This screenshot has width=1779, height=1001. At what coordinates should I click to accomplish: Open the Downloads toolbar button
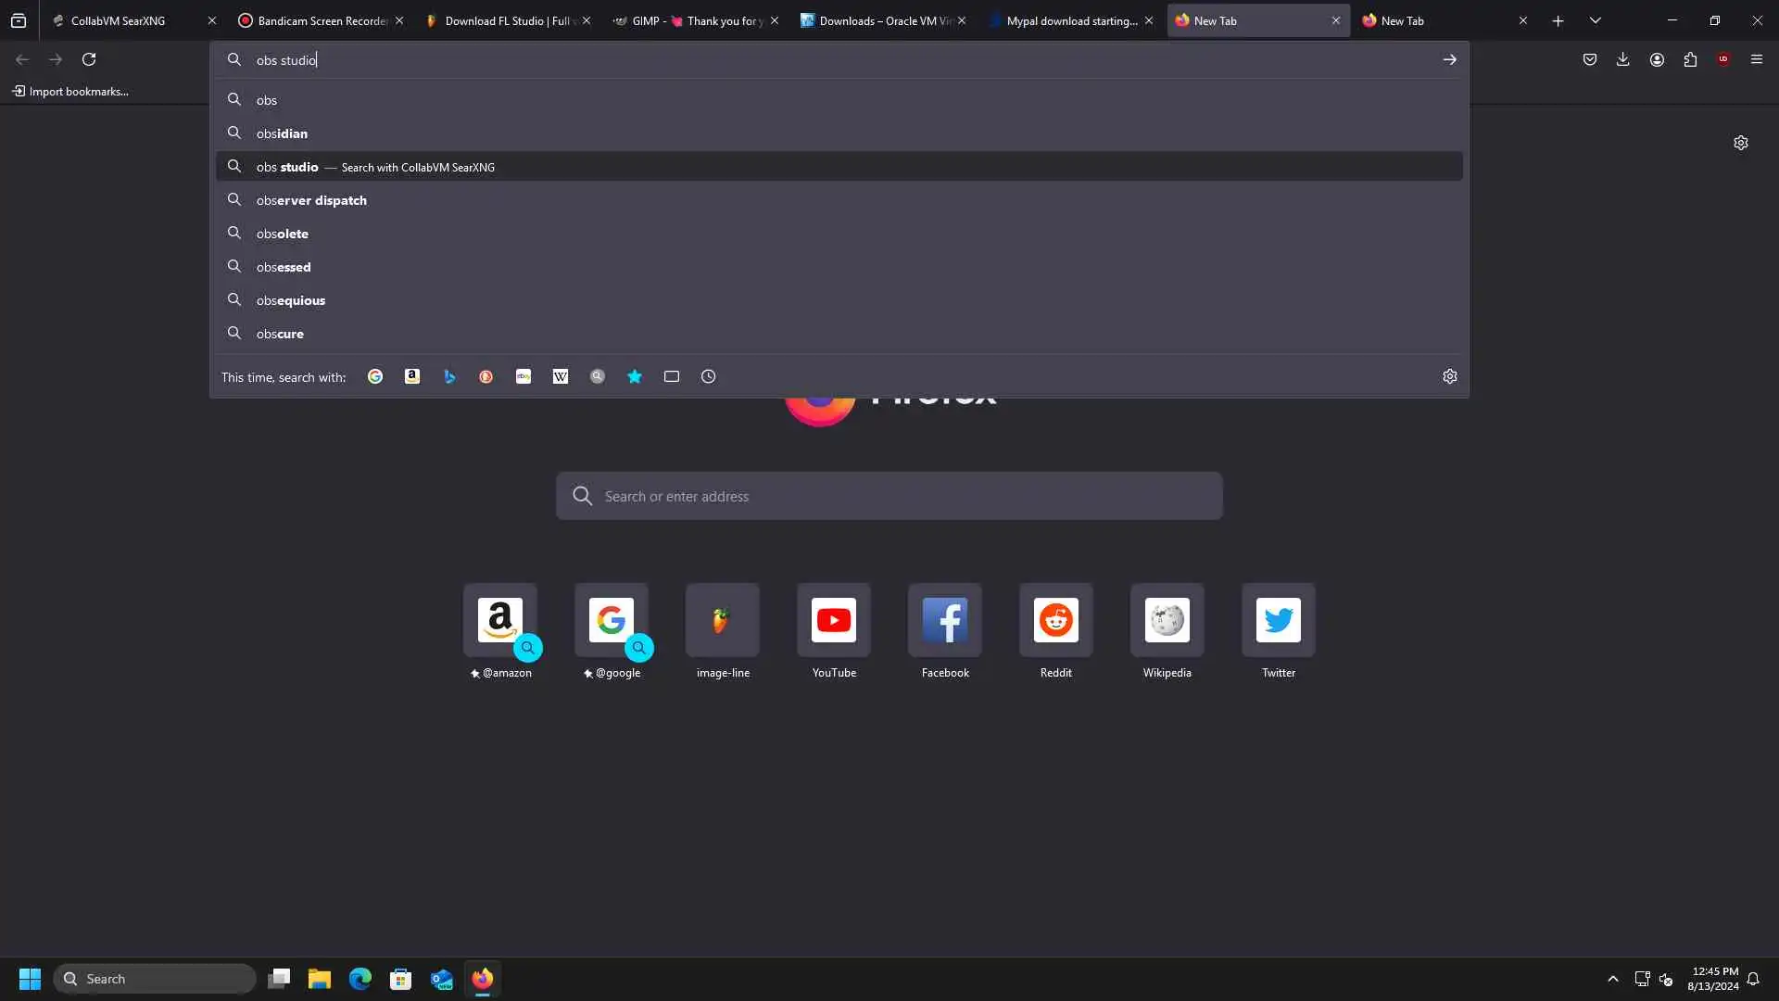(1623, 59)
